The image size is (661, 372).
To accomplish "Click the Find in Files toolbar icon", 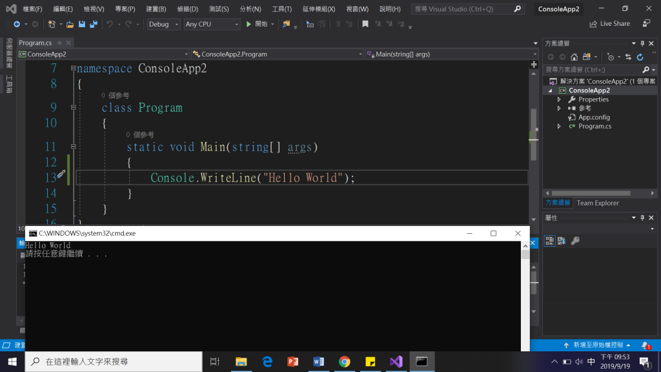I will [x=286, y=24].
